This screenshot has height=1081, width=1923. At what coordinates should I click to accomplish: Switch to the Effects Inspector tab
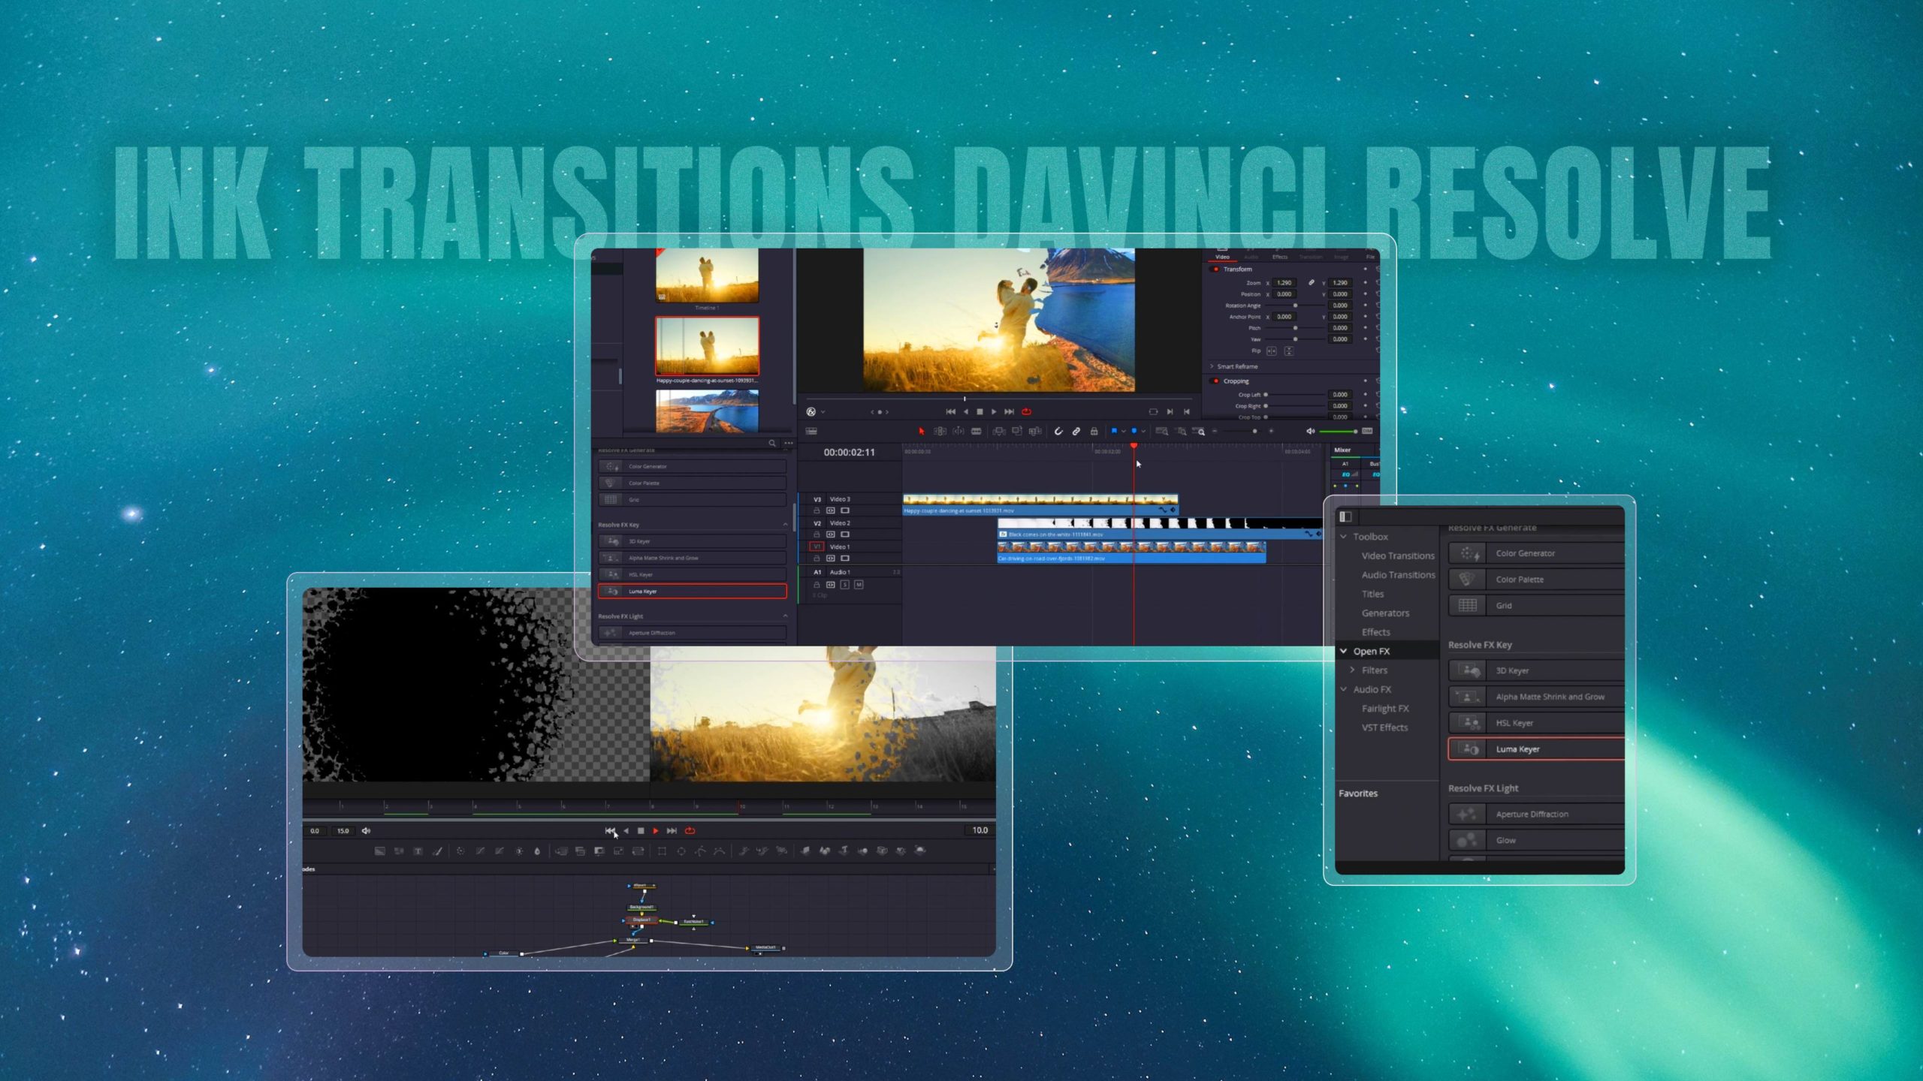tap(1280, 257)
